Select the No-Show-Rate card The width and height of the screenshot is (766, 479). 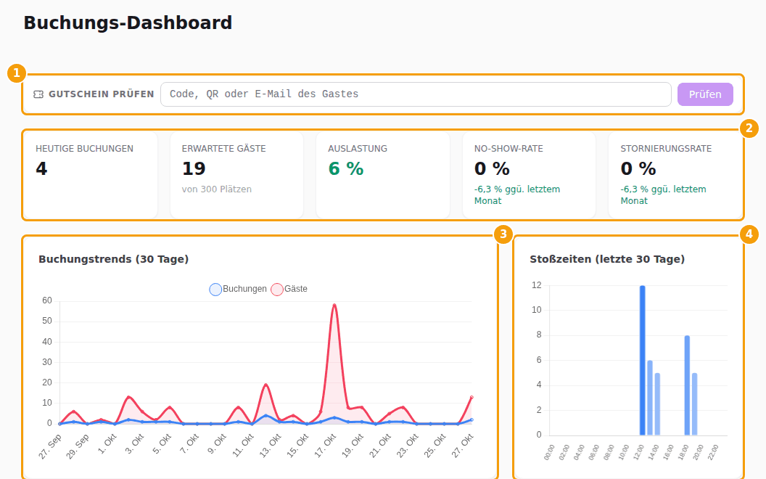pos(529,174)
